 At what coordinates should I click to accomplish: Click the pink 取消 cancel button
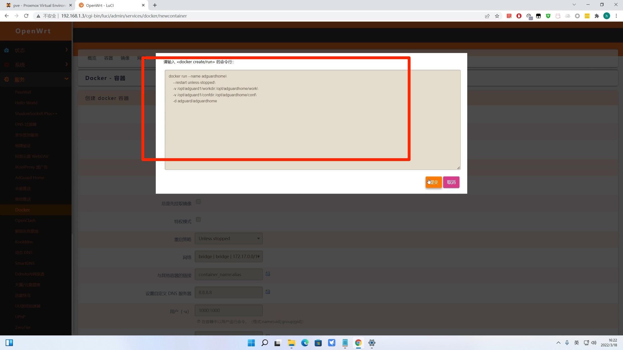pos(451,182)
